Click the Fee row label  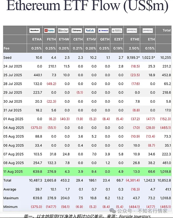pyautogui.click(x=7, y=48)
